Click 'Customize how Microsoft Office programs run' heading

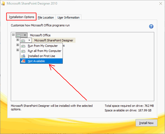pyautogui.click(x=40, y=25)
